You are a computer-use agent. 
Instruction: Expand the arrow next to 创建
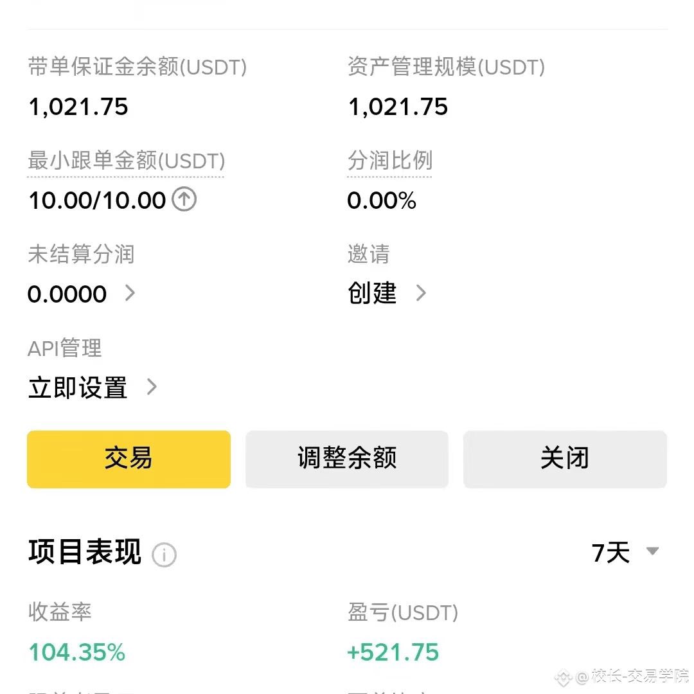(422, 294)
